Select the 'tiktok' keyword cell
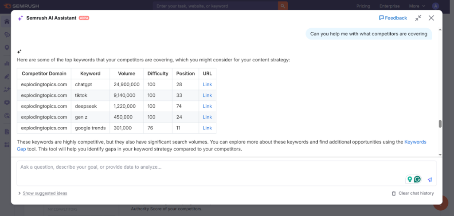454x216 pixels. (x=90, y=95)
